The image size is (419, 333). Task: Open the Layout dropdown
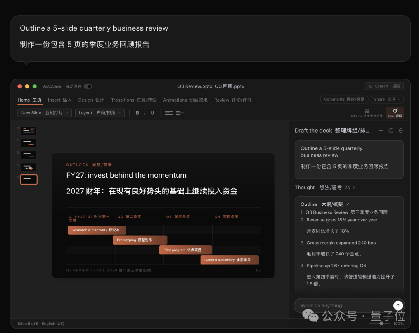pyautogui.click(x=100, y=113)
